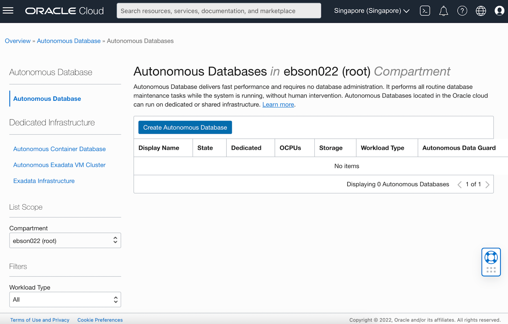Open Cookie Preferences link

tap(100, 320)
